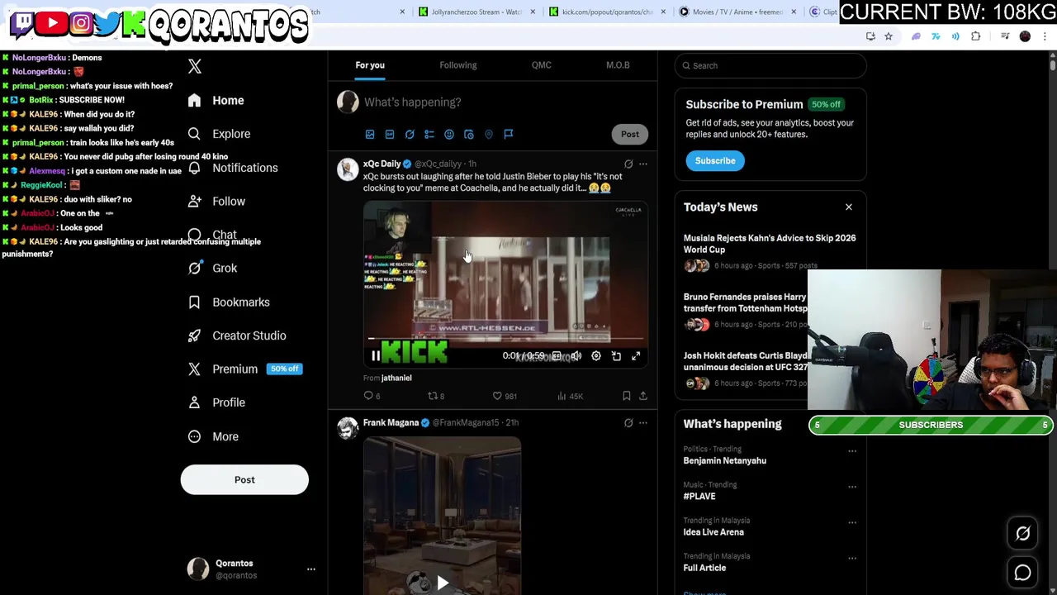Open more options on xQc Daily post

pyautogui.click(x=643, y=164)
